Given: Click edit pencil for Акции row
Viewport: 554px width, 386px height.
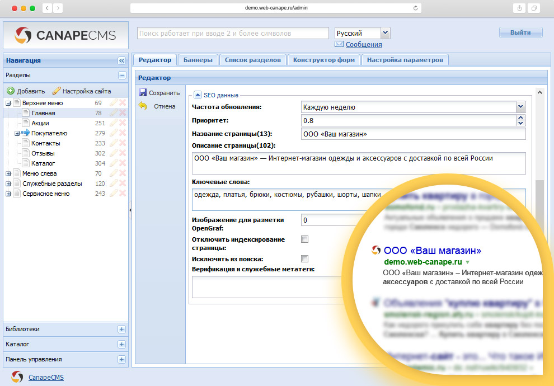Looking at the screenshot, I should [114, 123].
